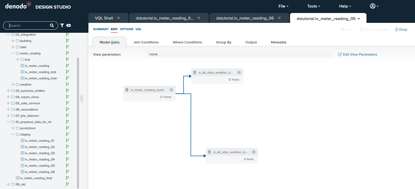Screen dimensions: 415x189
Task: Click the VCS branch icon for iv_meter_reading_train
Action: pyautogui.click(x=67, y=78)
